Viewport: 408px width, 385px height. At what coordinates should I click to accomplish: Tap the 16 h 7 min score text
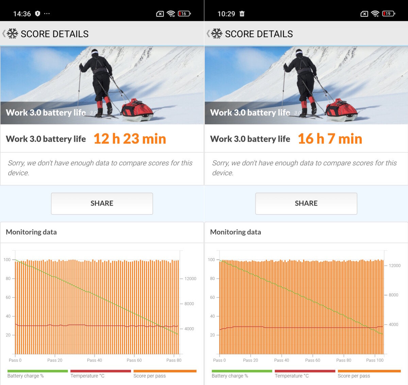[x=330, y=139]
